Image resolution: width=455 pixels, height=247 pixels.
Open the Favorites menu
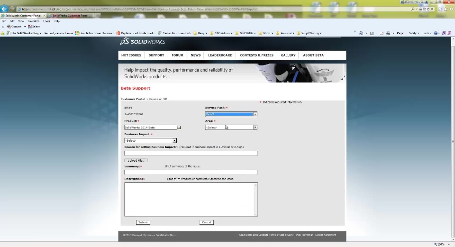33,21
